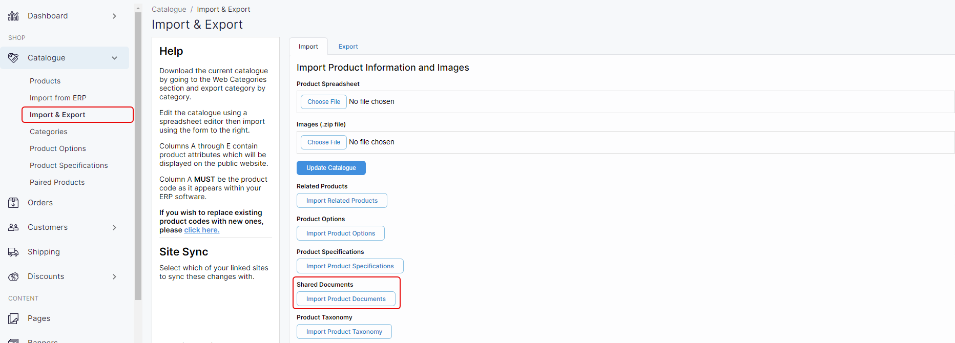Click 'Import Product Information and Images' heading
Viewport: 955px width, 343px height.
pos(383,68)
